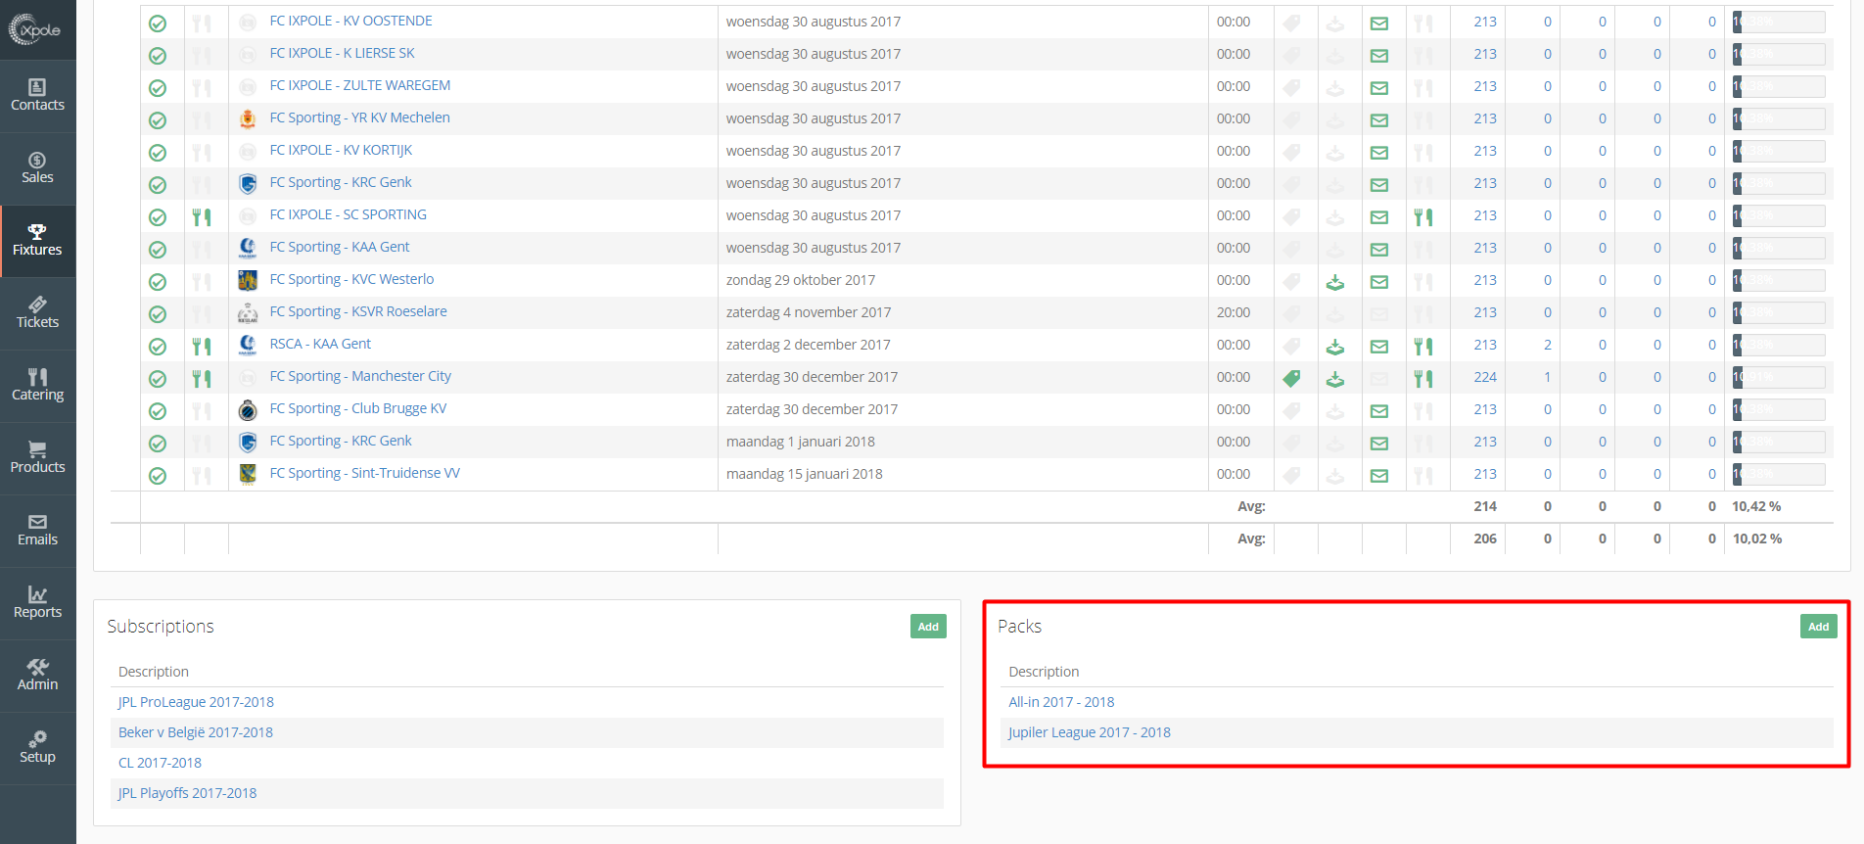Viewport: 1864px width, 844px height.
Task: Click email icon for KV OOSTENDE fixture
Action: [1379, 23]
